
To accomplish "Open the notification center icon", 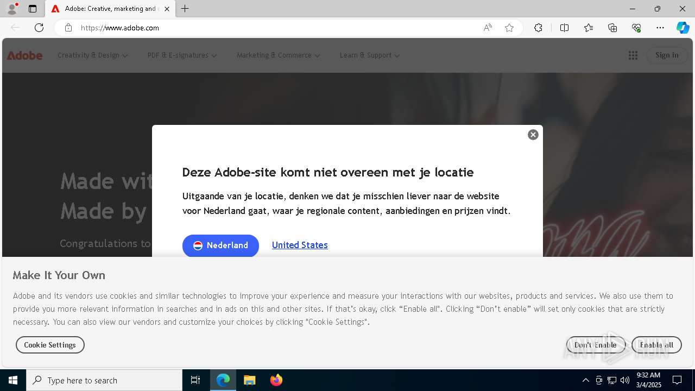I will pyautogui.click(x=677, y=380).
